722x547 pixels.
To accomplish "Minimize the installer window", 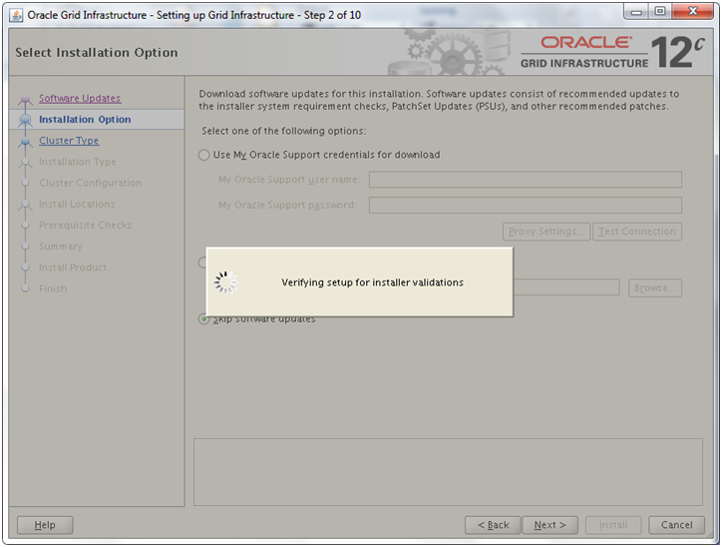I will point(636,12).
